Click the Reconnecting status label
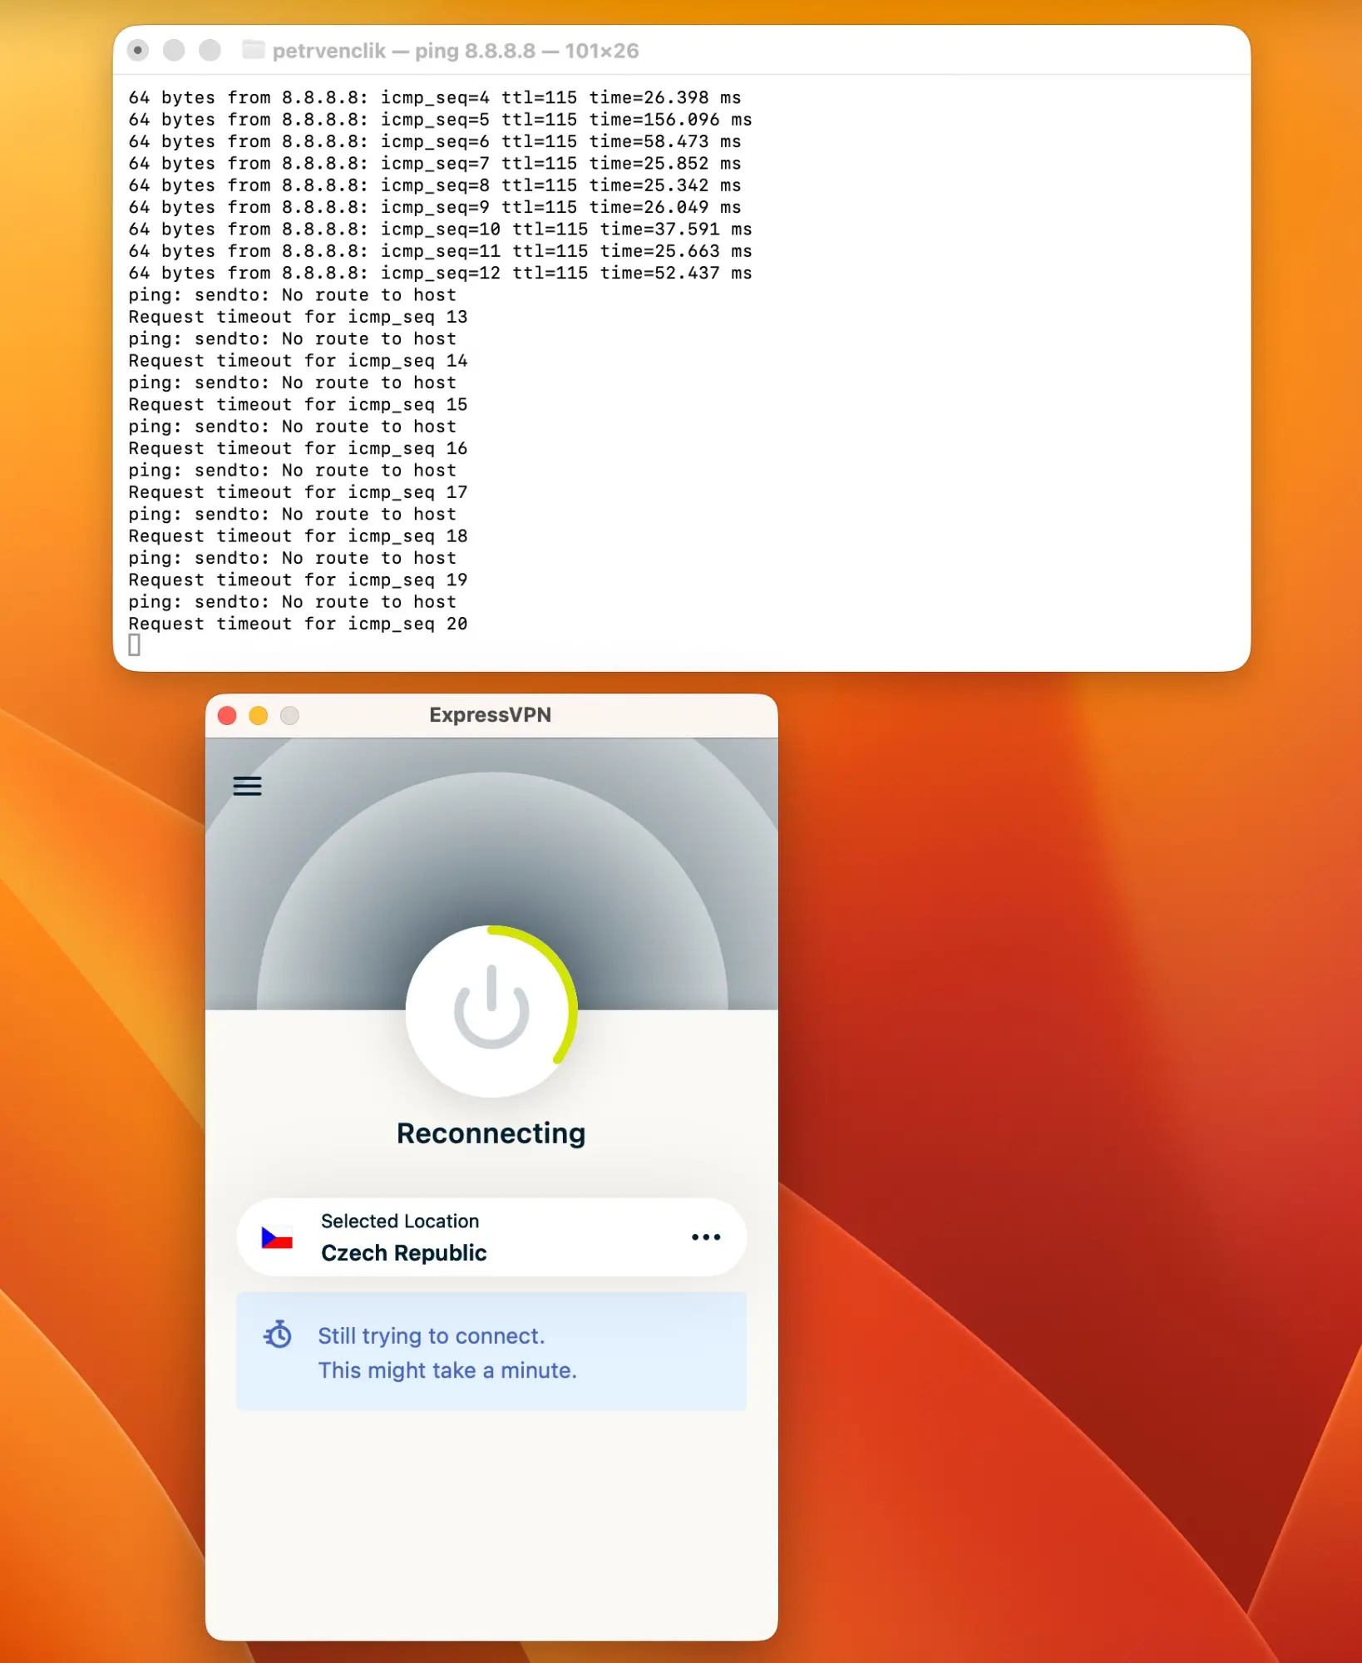This screenshot has height=1663, width=1362. [491, 1133]
